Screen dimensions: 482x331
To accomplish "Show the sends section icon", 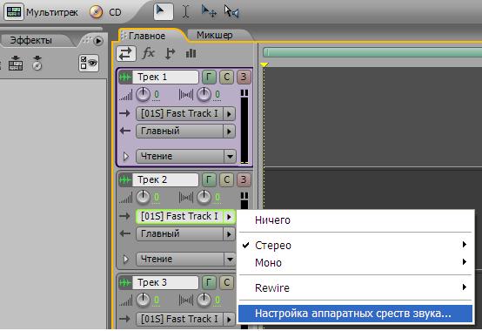I will click(x=170, y=53).
